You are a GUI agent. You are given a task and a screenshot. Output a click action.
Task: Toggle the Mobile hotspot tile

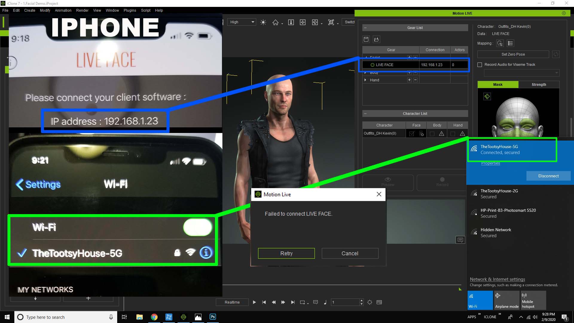click(x=533, y=300)
